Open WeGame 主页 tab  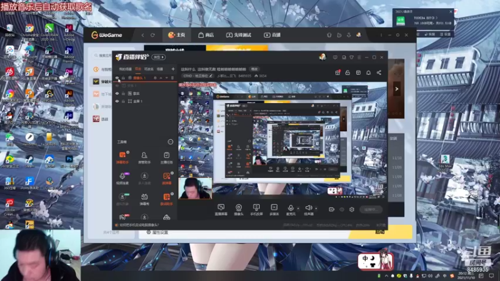click(177, 35)
